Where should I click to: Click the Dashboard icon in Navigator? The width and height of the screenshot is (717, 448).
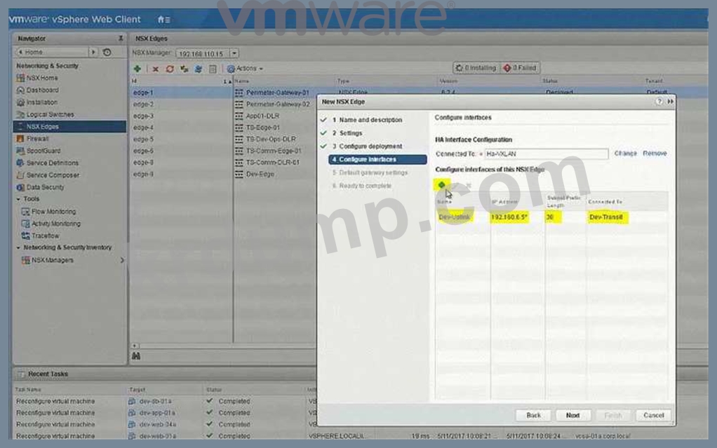20,90
